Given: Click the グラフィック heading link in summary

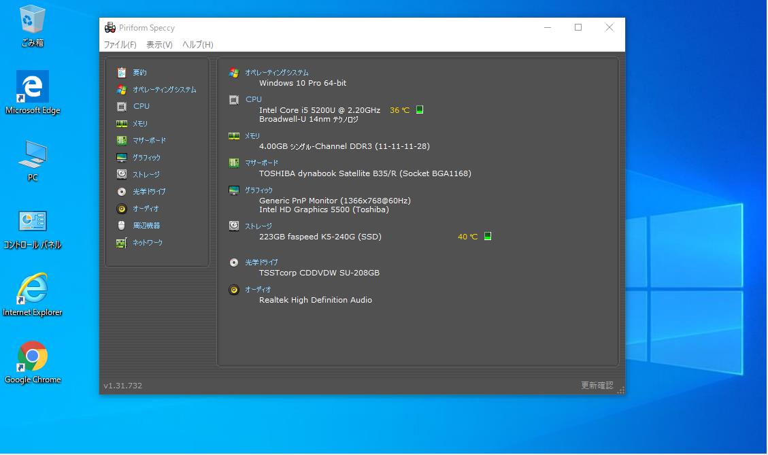Looking at the screenshot, I should pos(258,190).
